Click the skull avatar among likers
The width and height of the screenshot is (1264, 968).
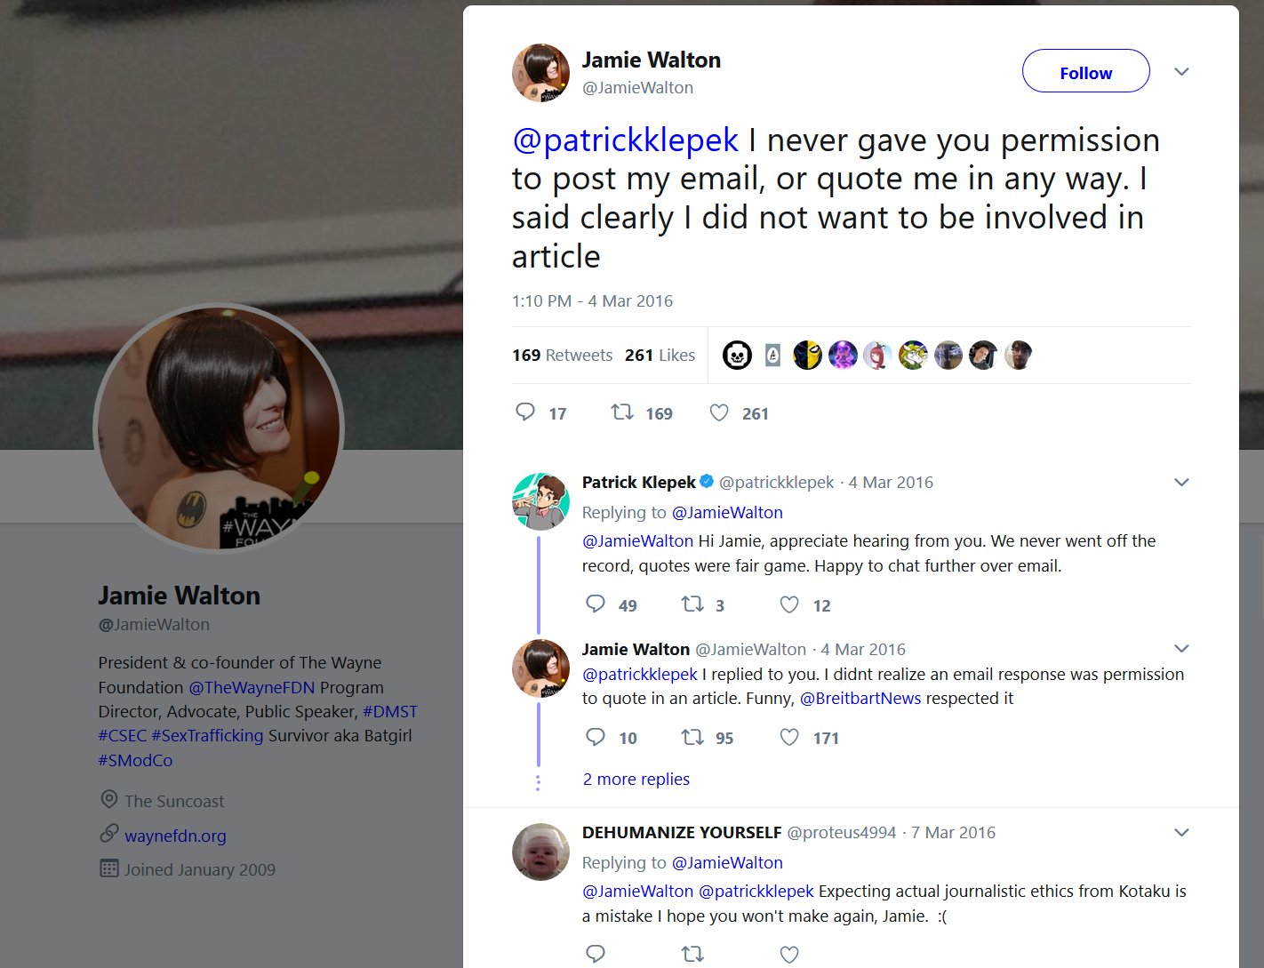[x=737, y=356]
